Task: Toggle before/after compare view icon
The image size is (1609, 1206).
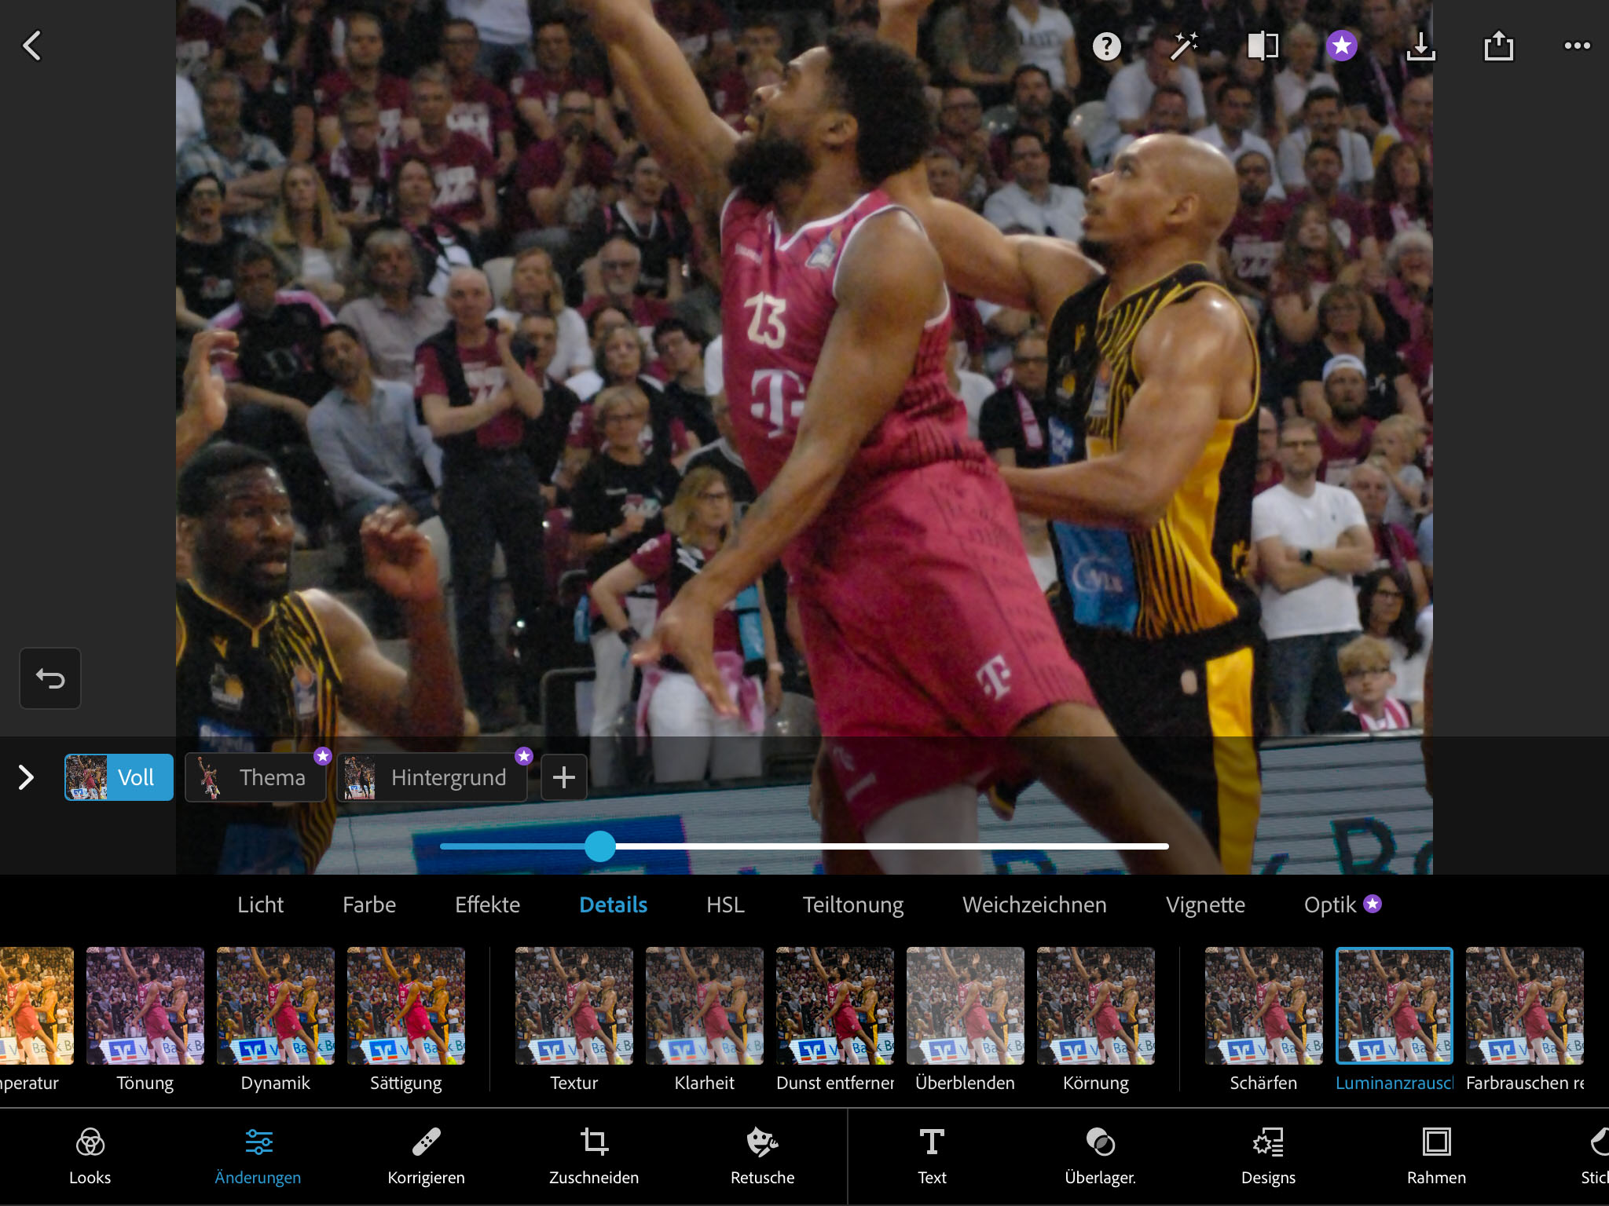Action: pyautogui.click(x=1263, y=46)
